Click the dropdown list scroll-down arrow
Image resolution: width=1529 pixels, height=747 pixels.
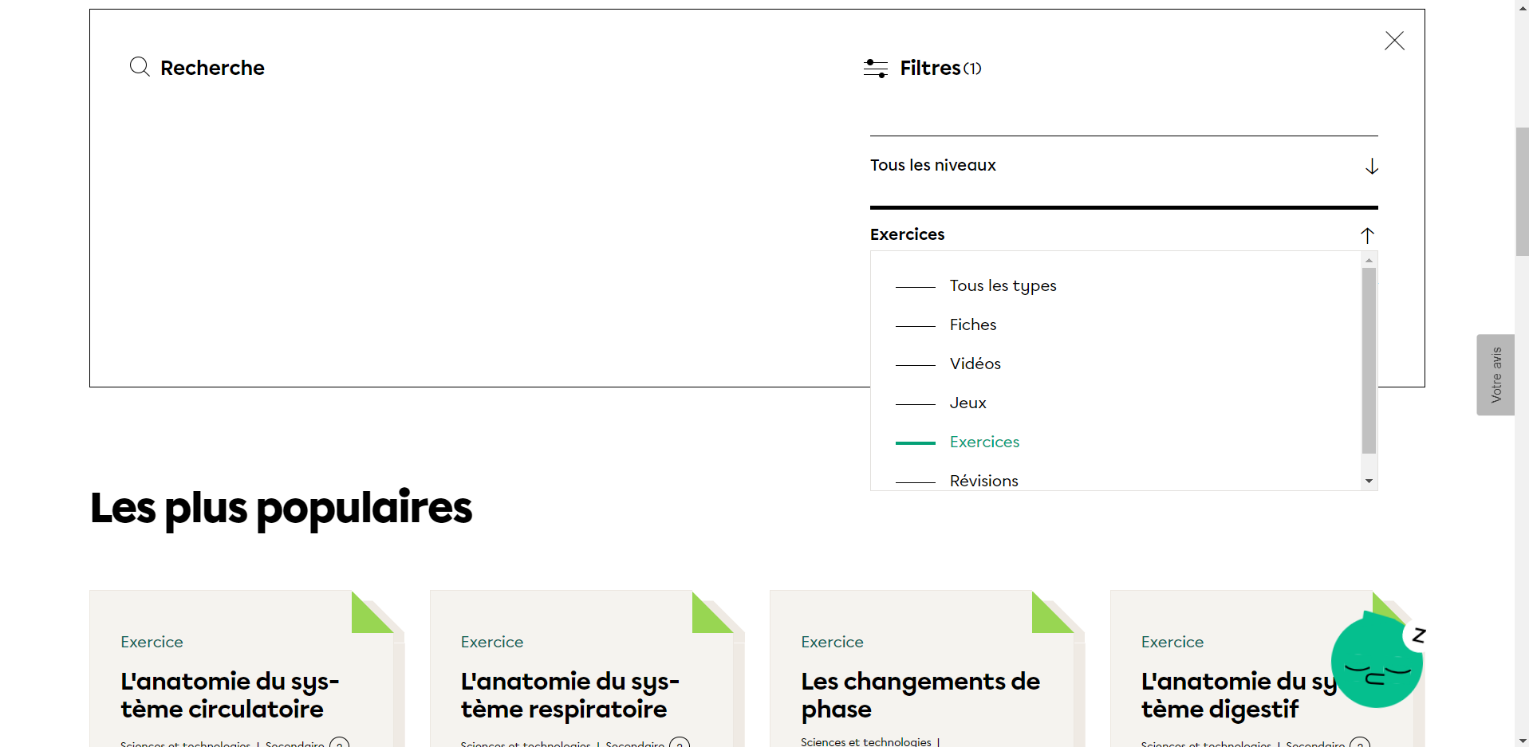(1369, 481)
